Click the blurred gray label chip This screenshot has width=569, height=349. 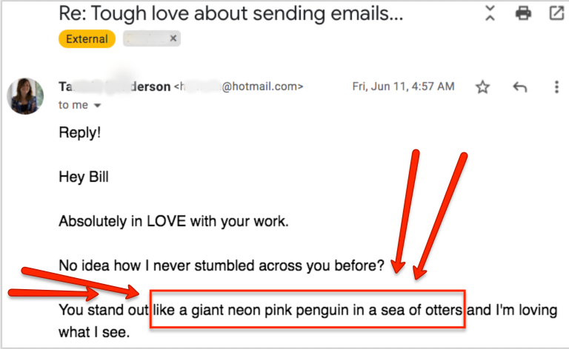point(152,38)
